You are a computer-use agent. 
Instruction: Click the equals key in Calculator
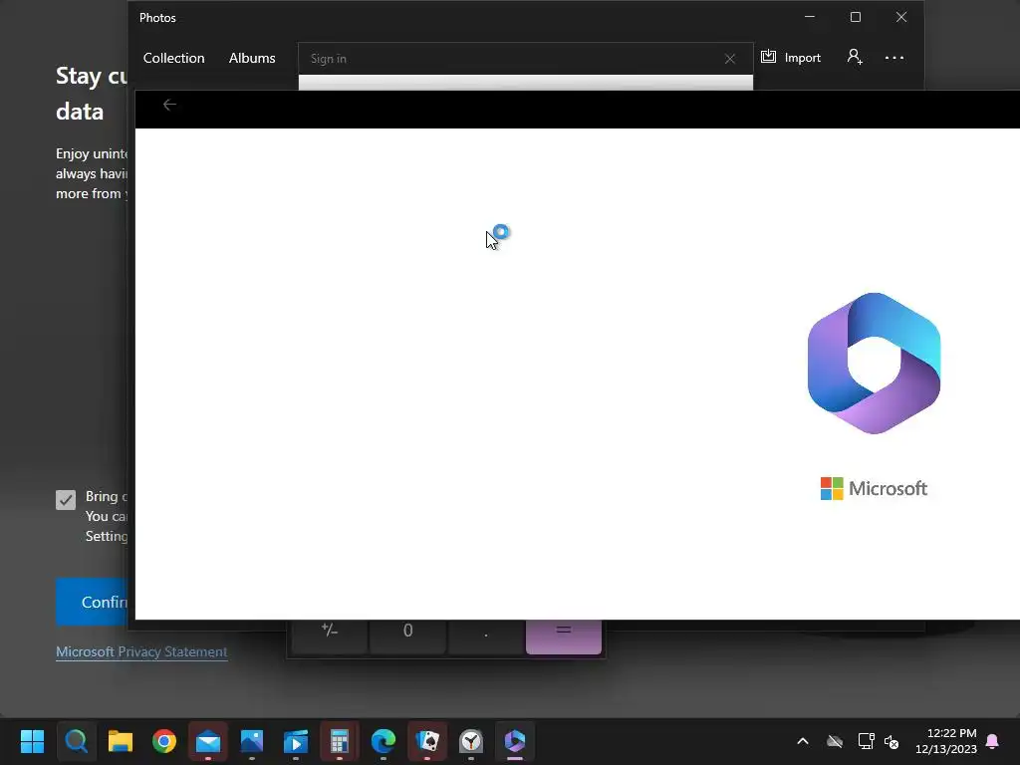564,637
